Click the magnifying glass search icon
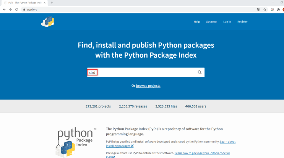 point(200,72)
